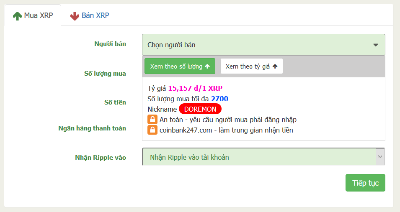Image resolution: width=400 pixels, height=212 pixels.
Task: Click coinbank247.com làm trung gian nhận tiền text
Action: [x=226, y=130]
